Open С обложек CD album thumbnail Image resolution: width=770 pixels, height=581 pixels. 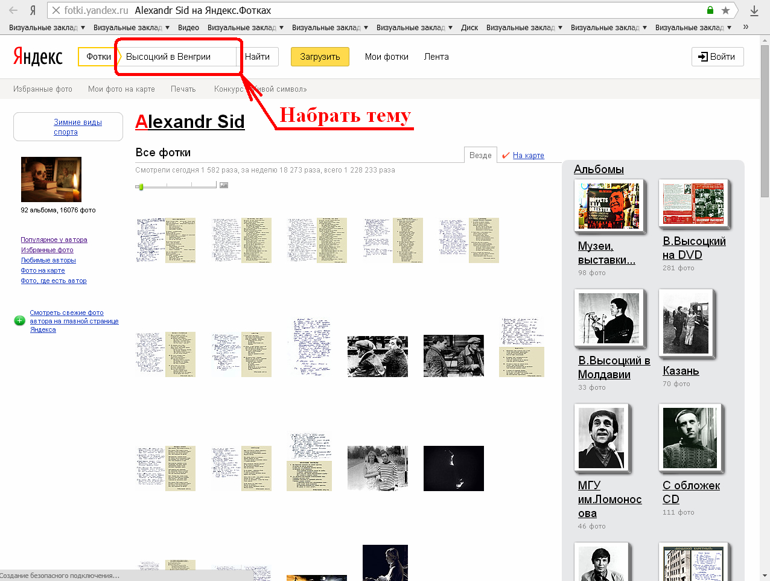coord(690,438)
